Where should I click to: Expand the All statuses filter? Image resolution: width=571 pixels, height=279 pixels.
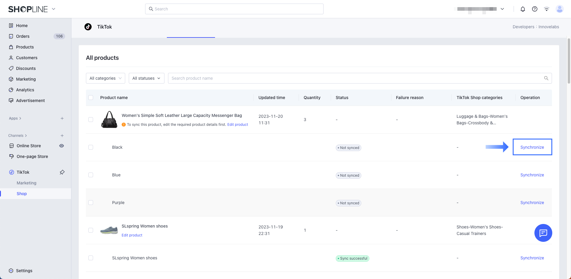146,78
